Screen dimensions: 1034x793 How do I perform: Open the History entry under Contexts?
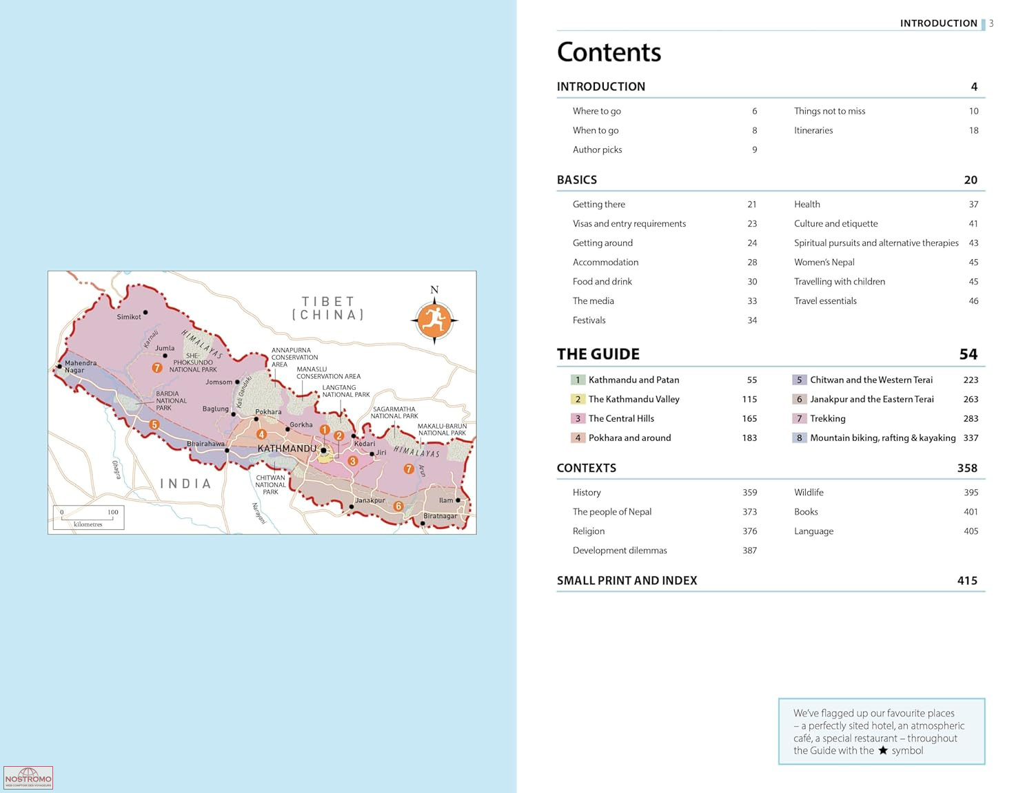(x=587, y=493)
